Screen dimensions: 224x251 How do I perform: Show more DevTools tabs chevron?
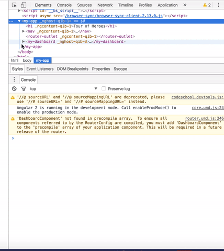tap(185, 5)
